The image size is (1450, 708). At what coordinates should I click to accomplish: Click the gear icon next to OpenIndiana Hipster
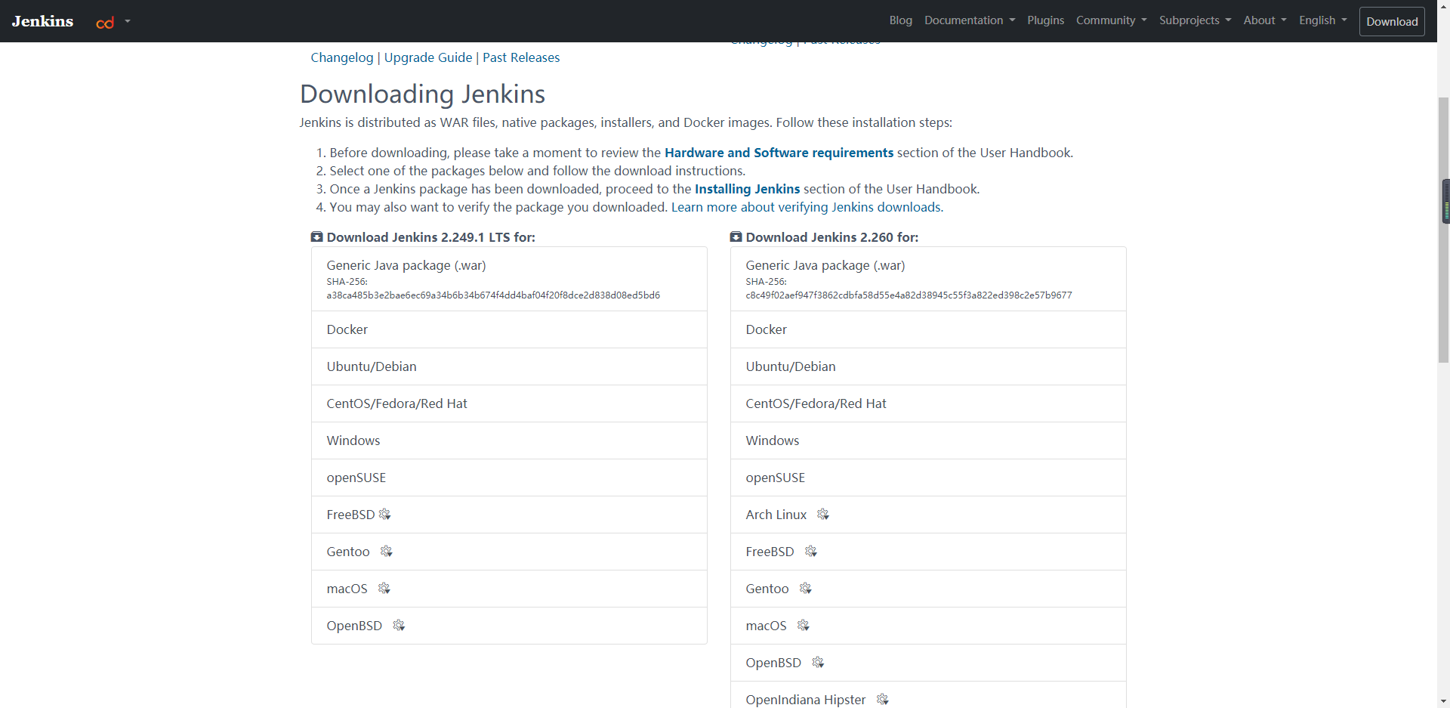coord(883,700)
